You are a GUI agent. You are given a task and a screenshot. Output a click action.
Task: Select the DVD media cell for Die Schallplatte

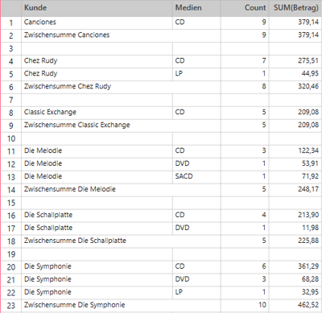point(196,229)
